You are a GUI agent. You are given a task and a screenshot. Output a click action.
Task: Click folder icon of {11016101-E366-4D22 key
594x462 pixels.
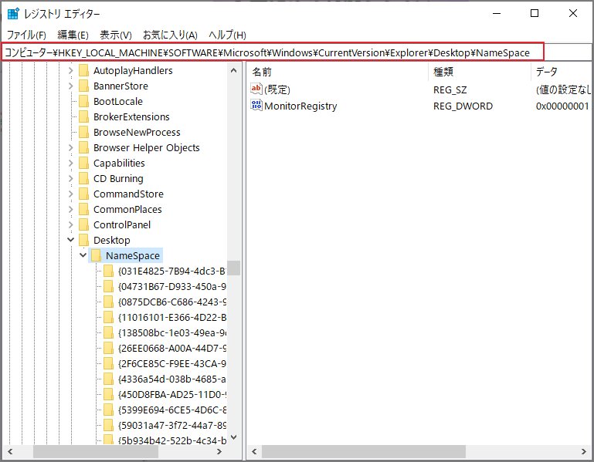tap(108, 318)
